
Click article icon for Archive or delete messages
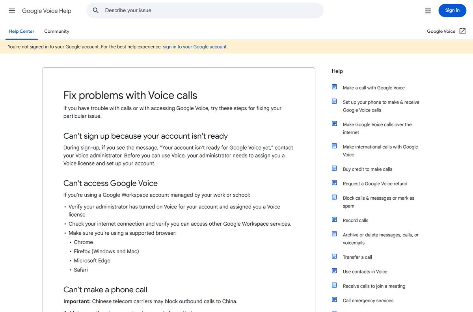[334, 234]
